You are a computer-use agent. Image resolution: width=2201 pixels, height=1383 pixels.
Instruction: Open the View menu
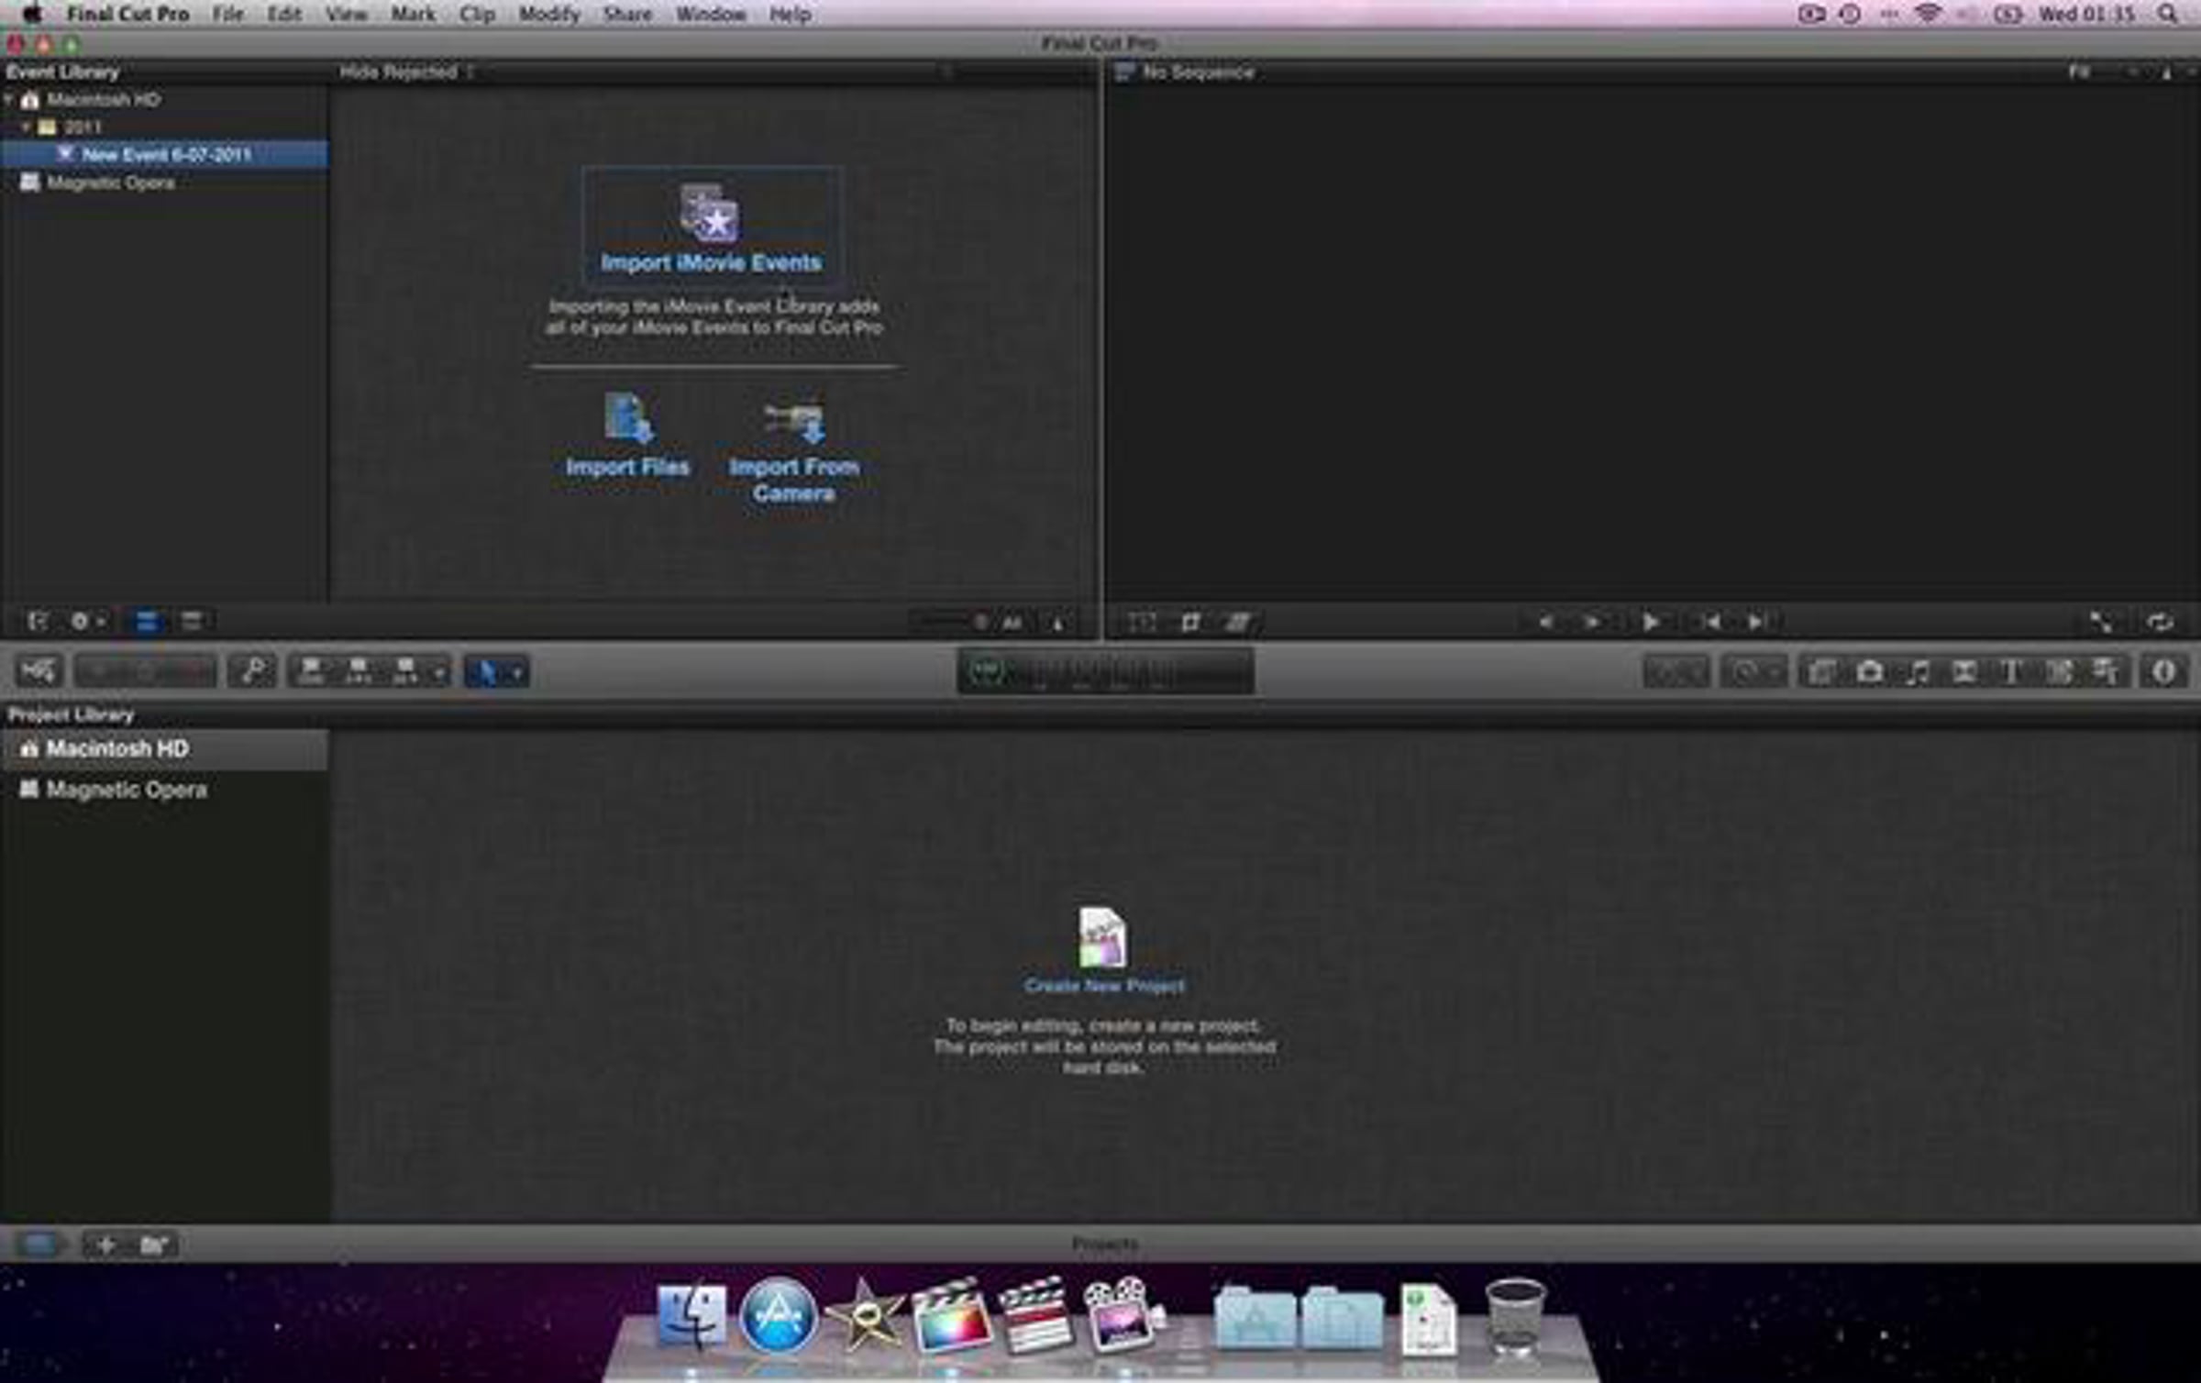point(346,14)
